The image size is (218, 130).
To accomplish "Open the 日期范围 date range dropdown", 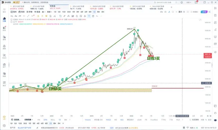I will point(28,119).
